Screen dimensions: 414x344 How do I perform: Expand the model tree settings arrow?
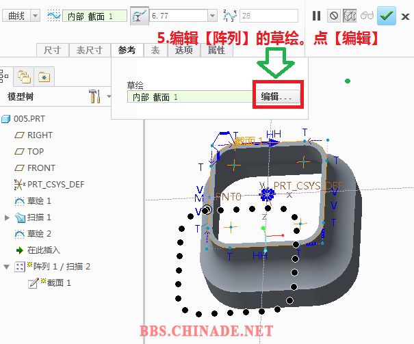(109, 96)
